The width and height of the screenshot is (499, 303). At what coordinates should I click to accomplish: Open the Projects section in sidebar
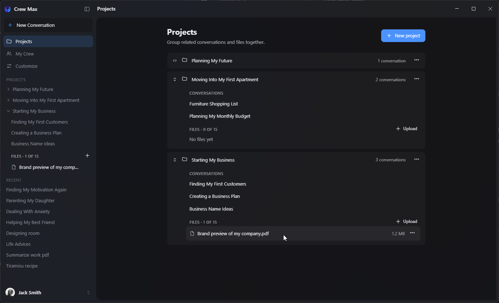(x=48, y=41)
